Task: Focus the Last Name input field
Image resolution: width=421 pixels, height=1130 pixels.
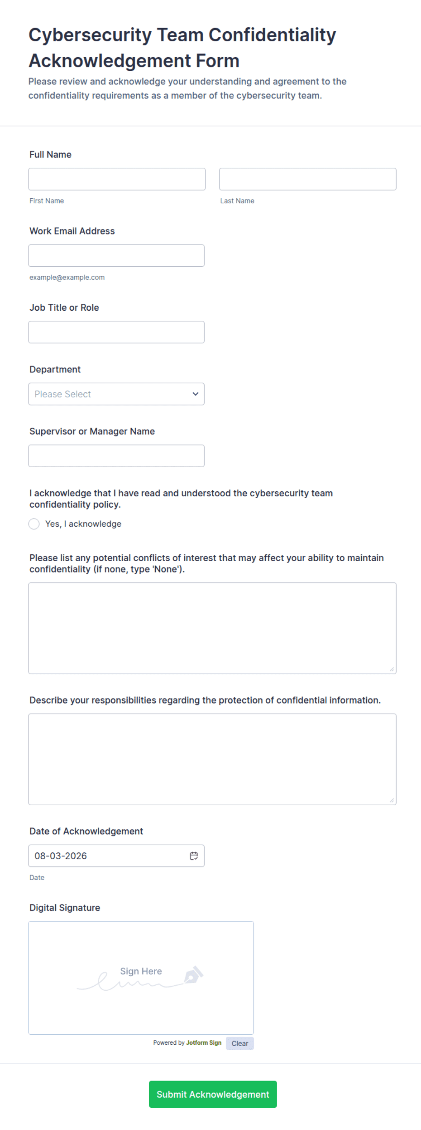Action: (x=308, y=179)
